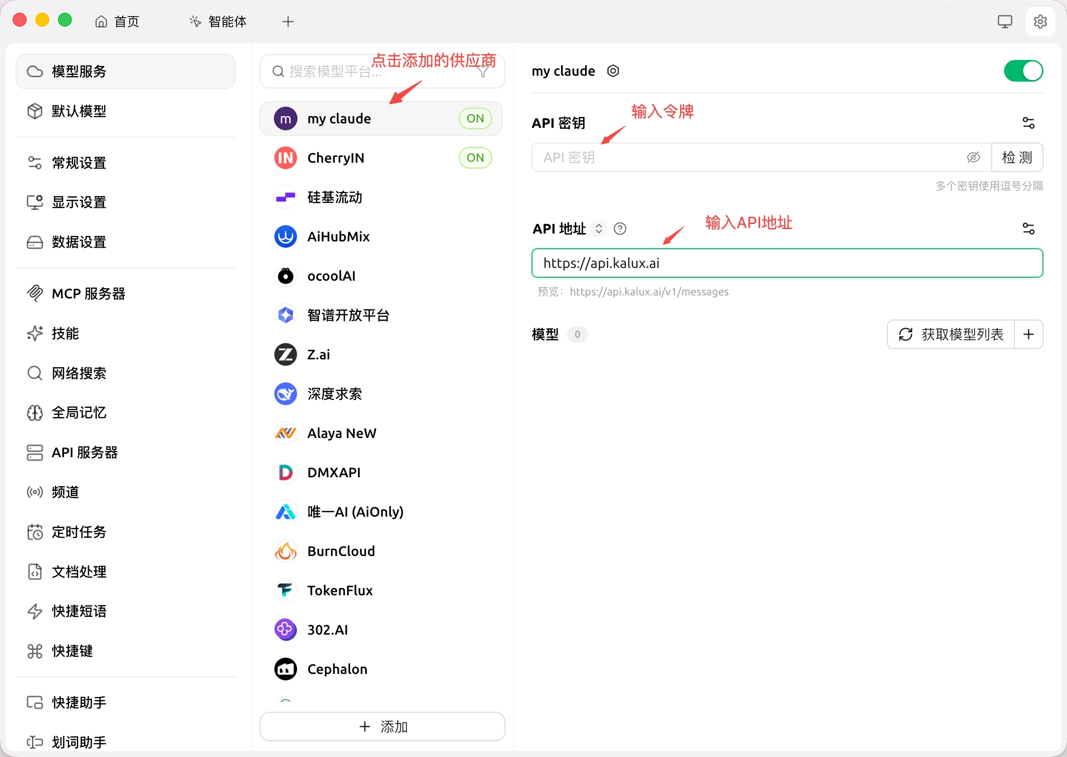Select the my claude provider
Screen dimensions: 1067x757
tap(381, 118)
